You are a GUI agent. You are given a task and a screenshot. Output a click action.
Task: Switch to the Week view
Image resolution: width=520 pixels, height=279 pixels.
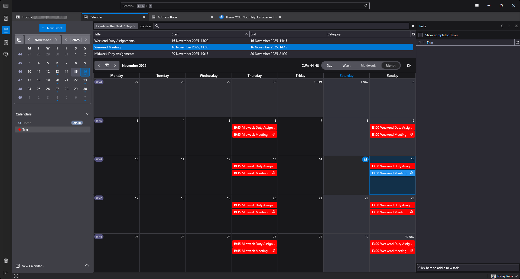coord(346,66)
